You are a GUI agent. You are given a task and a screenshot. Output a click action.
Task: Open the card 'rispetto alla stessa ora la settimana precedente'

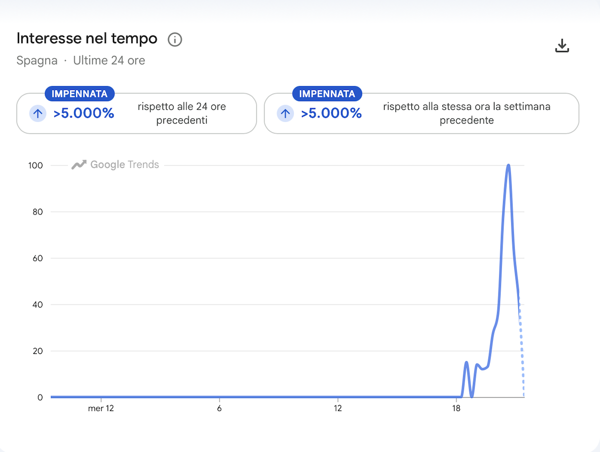pyautogui.click(x=421, y=113)
